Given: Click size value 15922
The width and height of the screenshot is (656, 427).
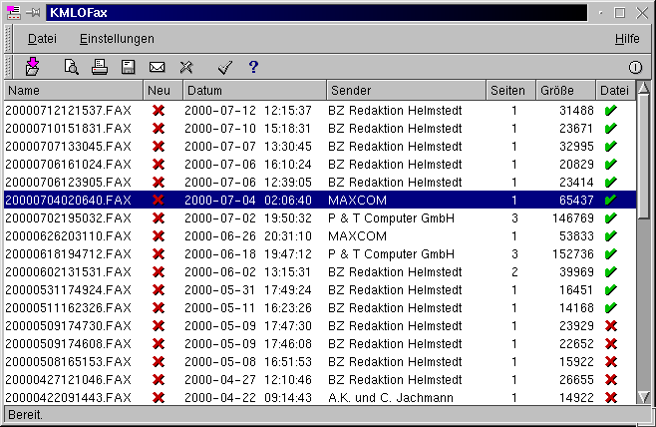Looking at the screenshot, I should (x=576, y=362).
